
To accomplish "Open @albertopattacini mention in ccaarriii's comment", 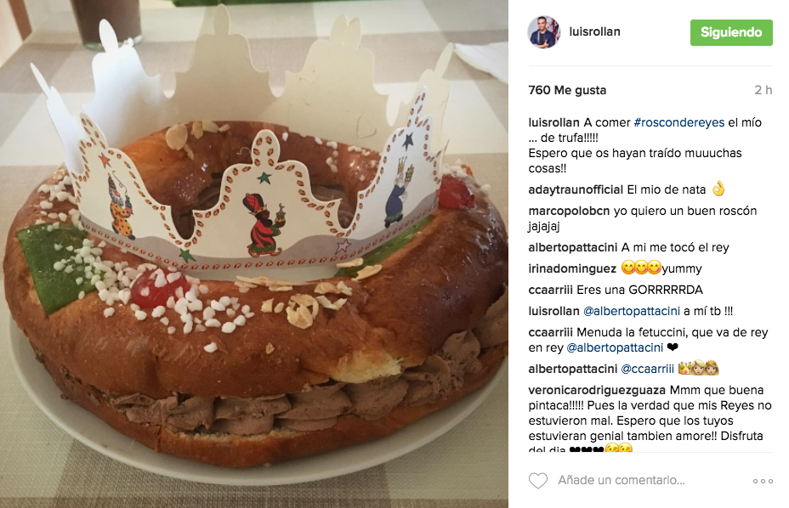I will pyautogui.click(x=615, y=347).
